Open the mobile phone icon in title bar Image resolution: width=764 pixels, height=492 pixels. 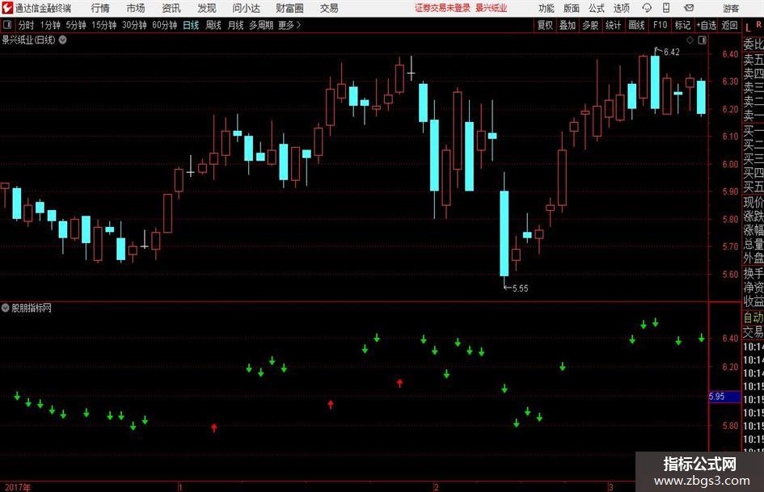[x=666, y=8]
